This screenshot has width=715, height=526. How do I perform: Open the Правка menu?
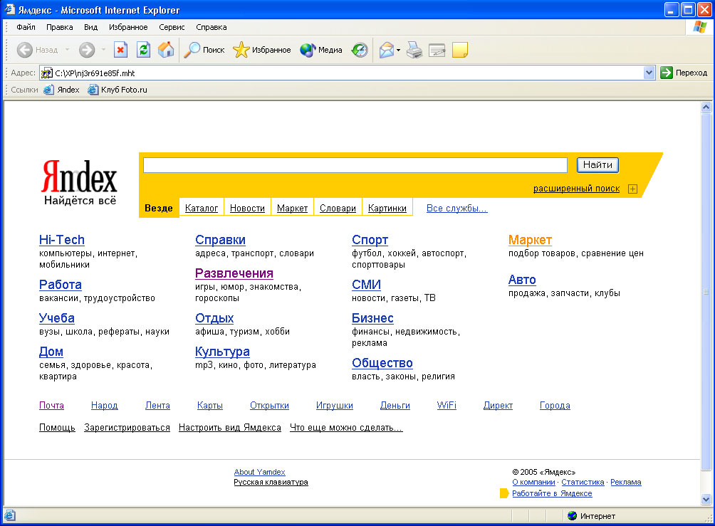[x=60, y=27]
